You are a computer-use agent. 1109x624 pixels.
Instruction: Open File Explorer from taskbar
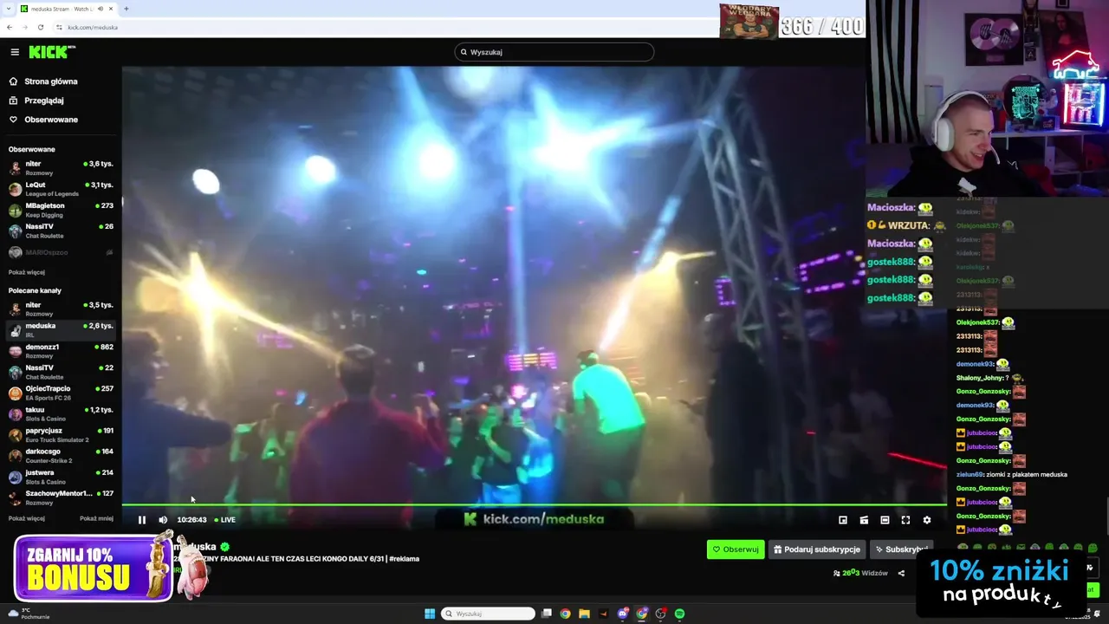pos(585,614)
